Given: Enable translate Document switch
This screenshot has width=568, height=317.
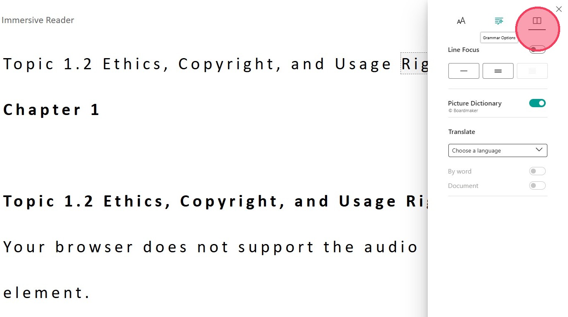Looking at the screenshot, I should tap(537, 186).
